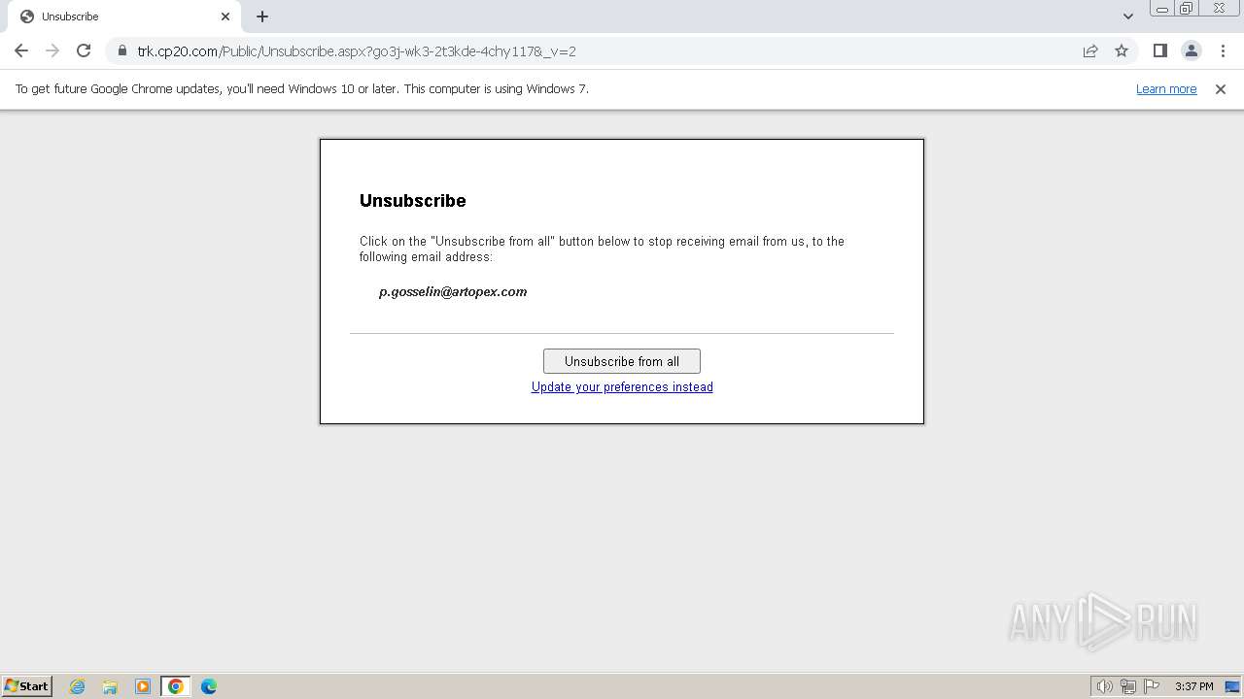Reload the current page
1244x699 pixels.
pos(84,50)
